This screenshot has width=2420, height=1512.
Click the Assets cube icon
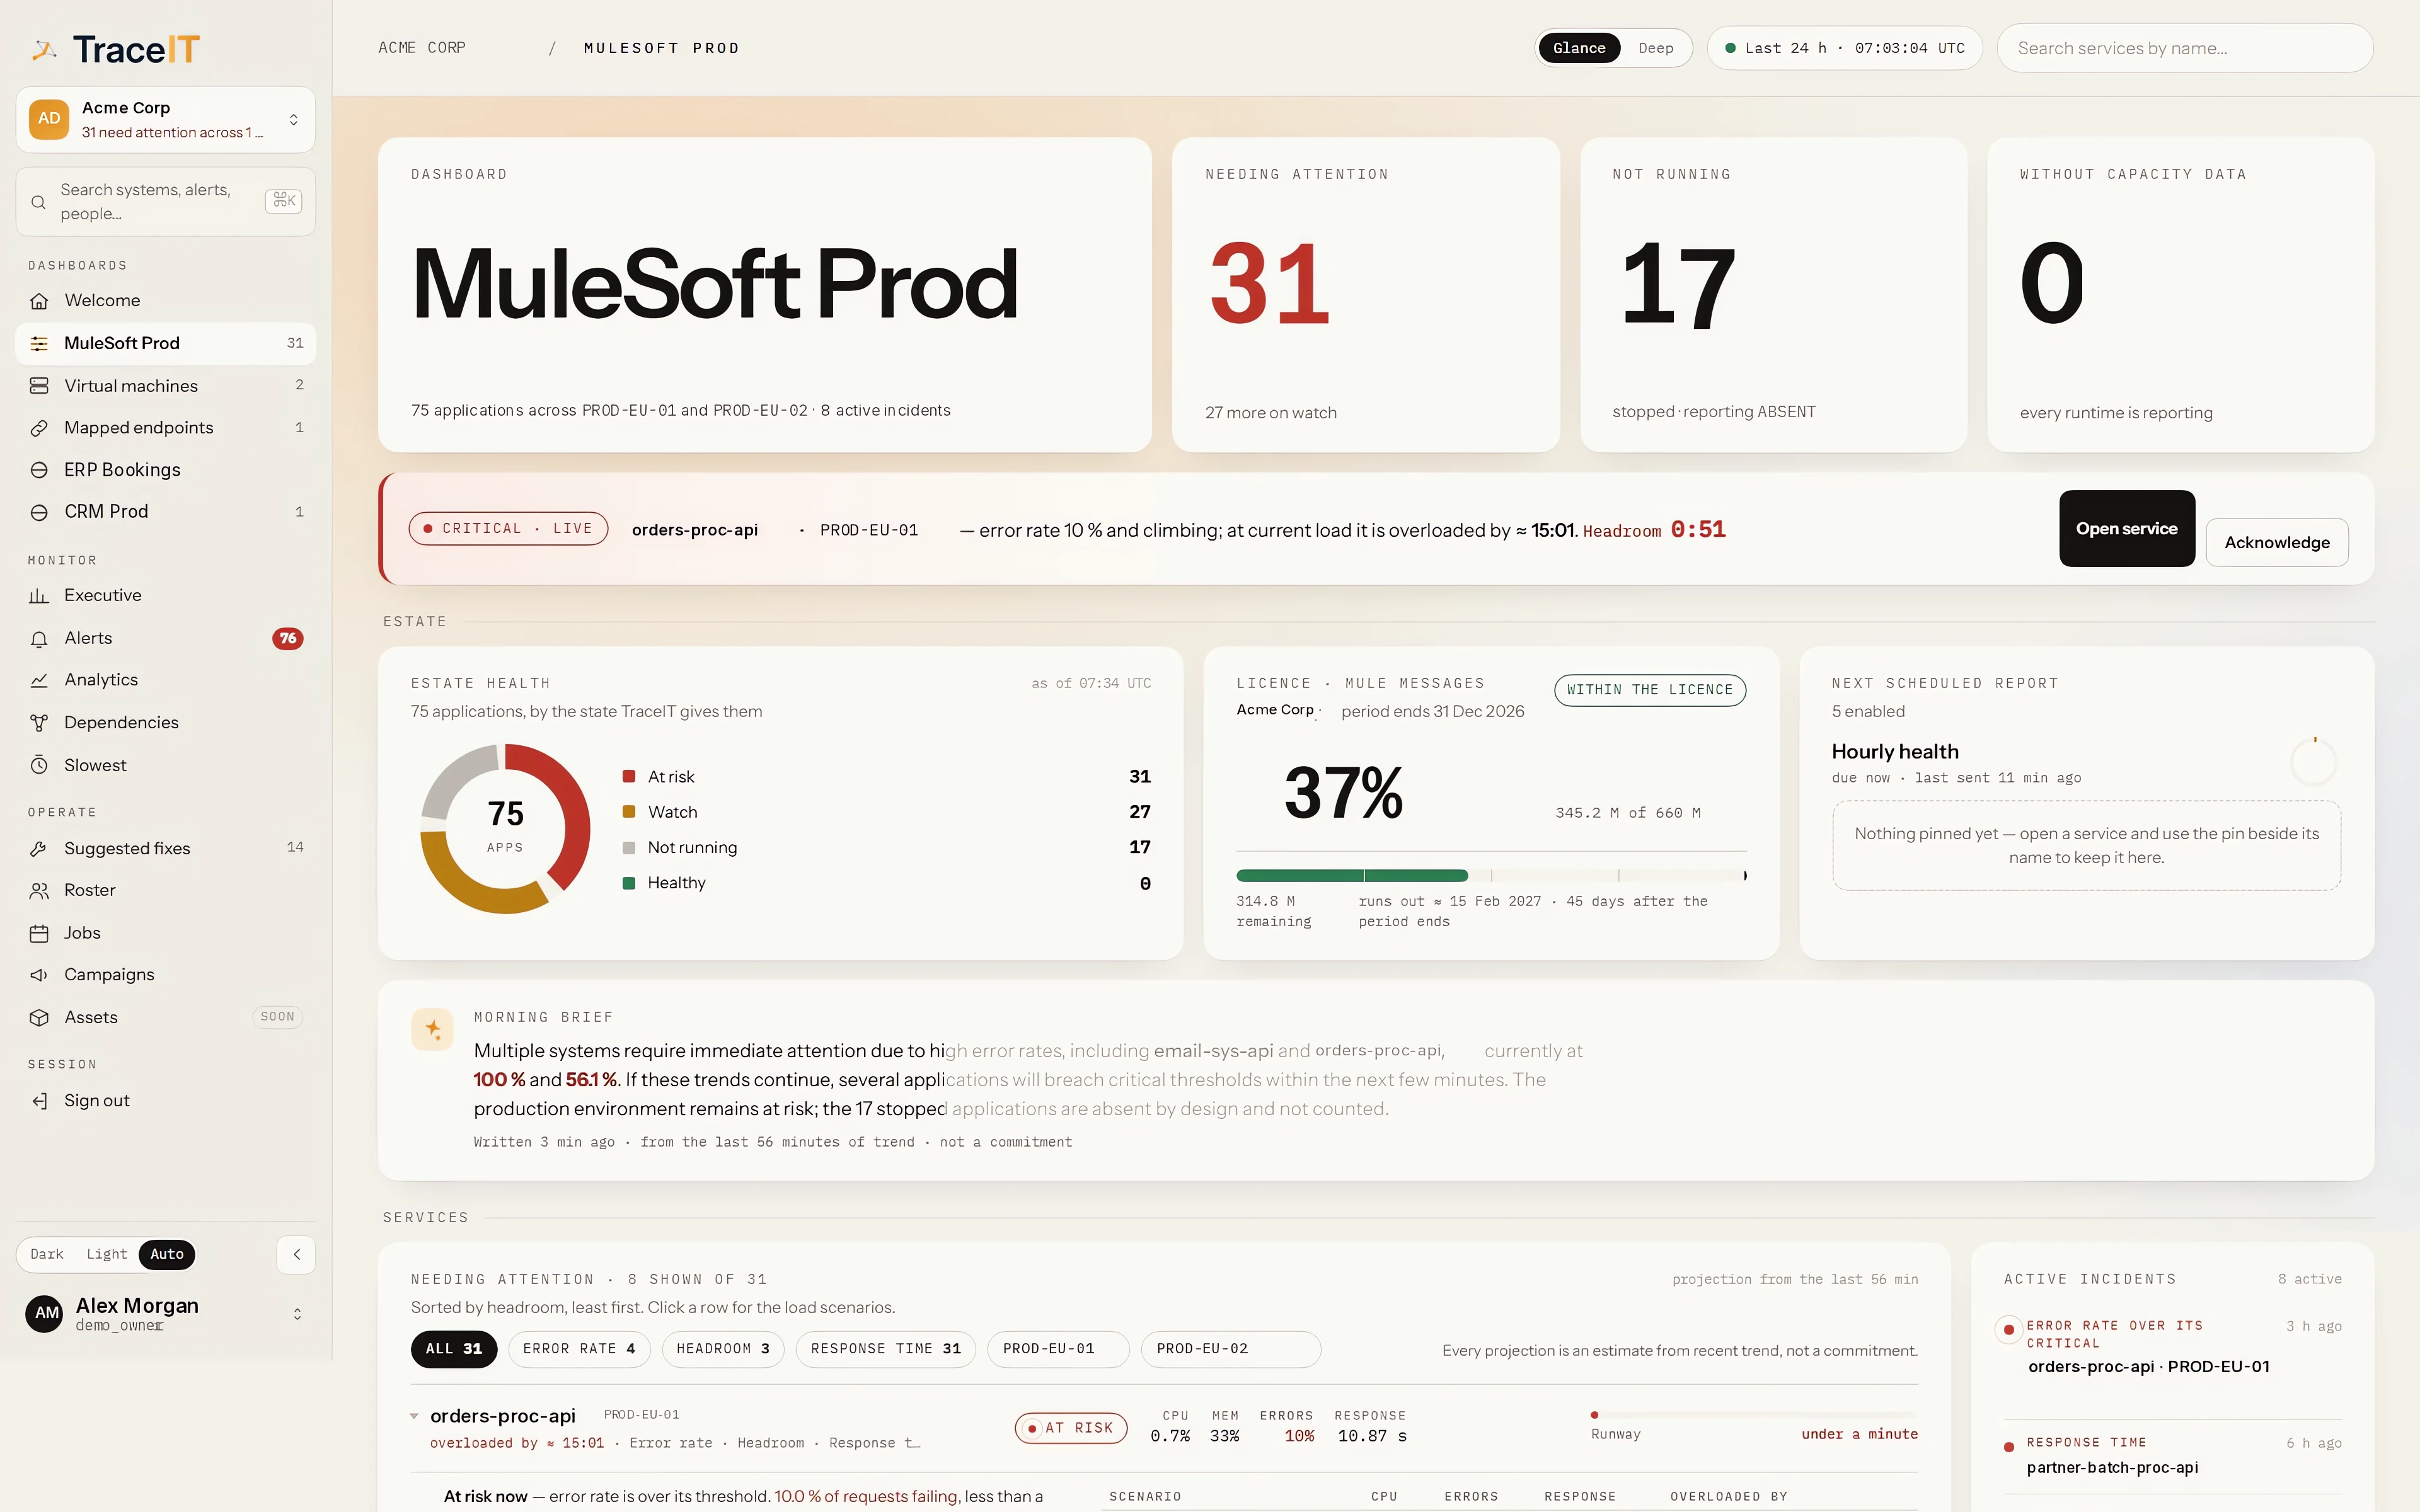point(39,1018)
